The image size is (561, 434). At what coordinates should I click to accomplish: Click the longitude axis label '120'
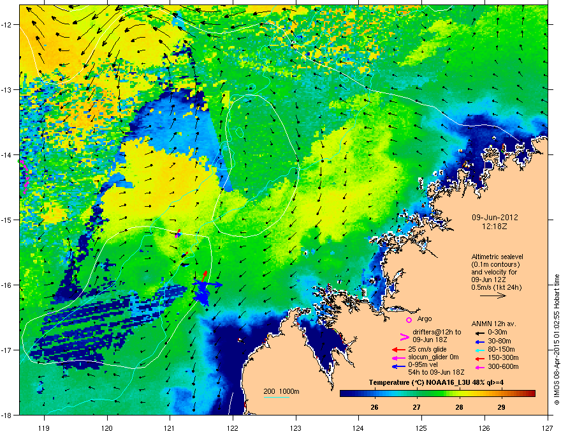(107, 428)
